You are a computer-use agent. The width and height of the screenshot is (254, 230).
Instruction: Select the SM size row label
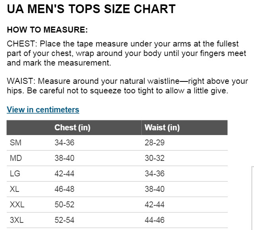point(16,143)
